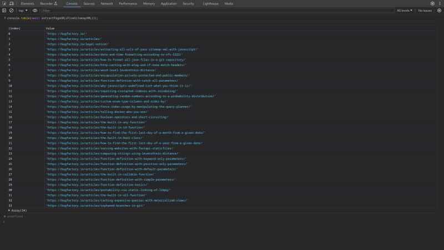Viewport: 444px width, 250px height.
Task: Click the bugfactory.io/articles/ value in row 1
Action: pos(74,39)
